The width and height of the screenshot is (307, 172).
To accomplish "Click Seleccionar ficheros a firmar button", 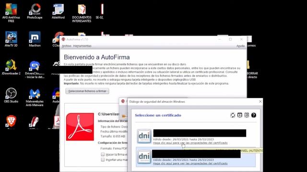I will pyautogui.click(x=87, y=91).
